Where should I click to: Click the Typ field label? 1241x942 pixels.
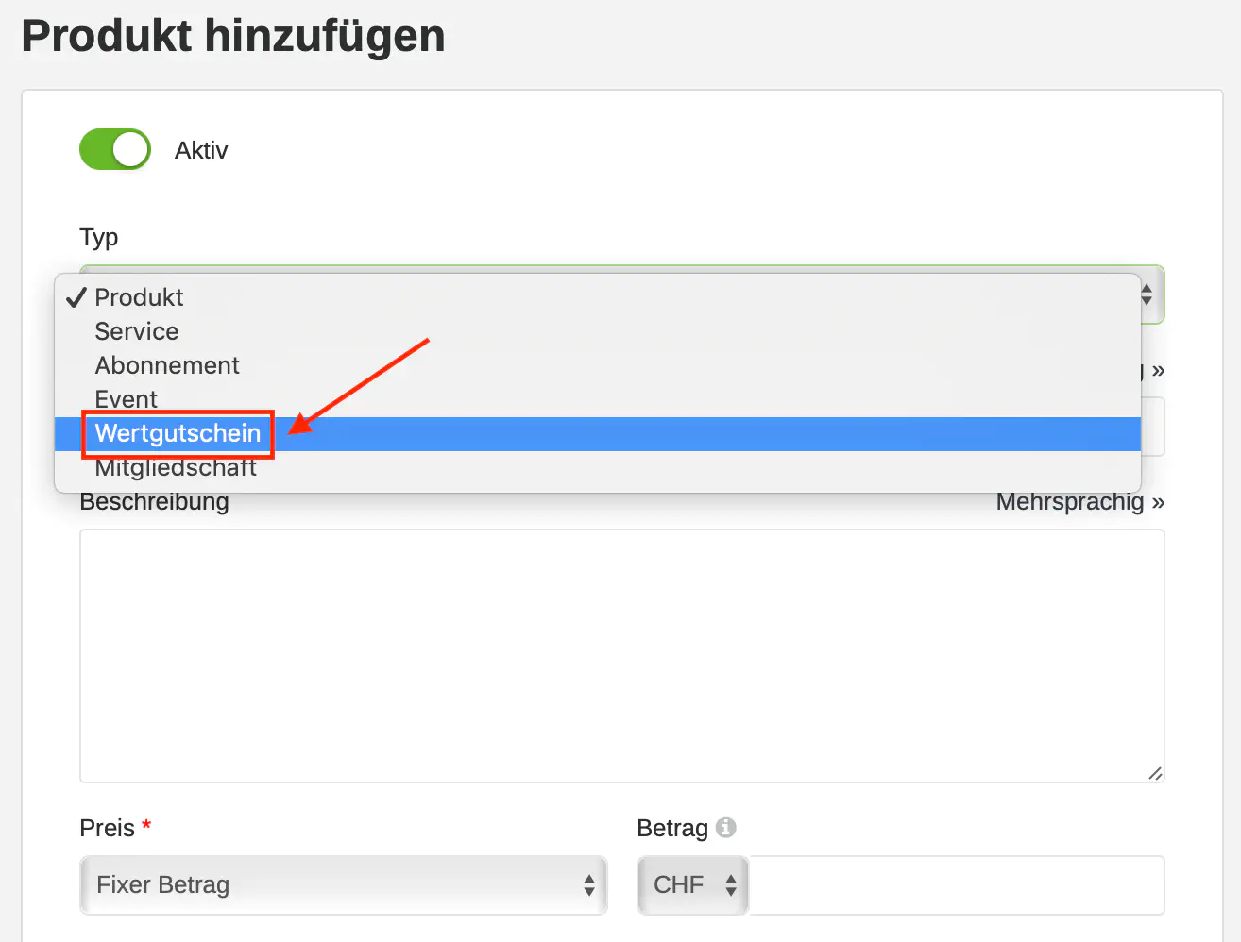point(99,237)
